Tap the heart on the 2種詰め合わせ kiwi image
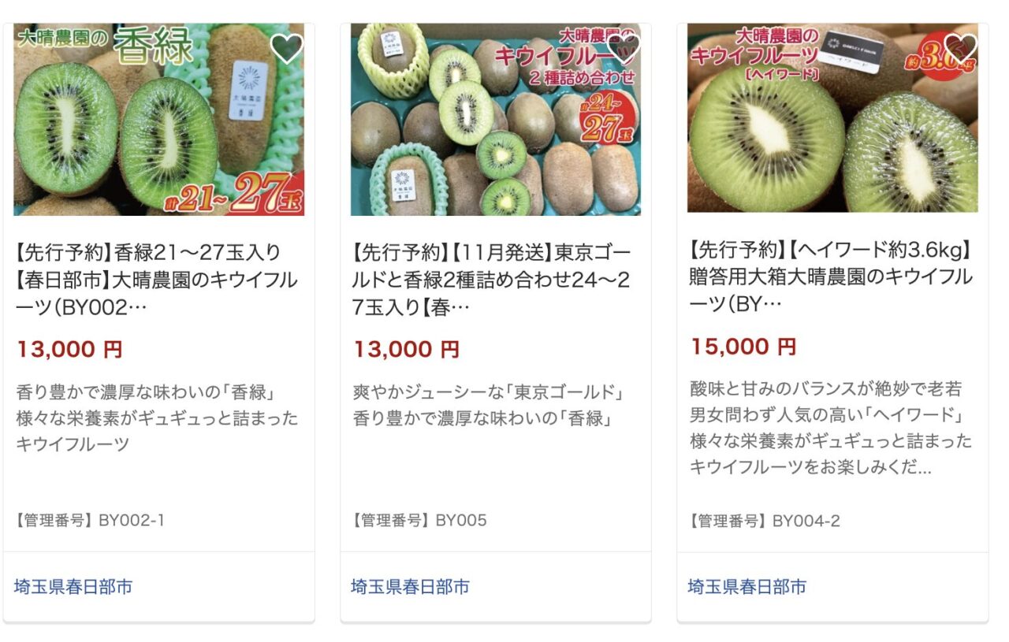The image size is (1009, 642). point(623,49)
